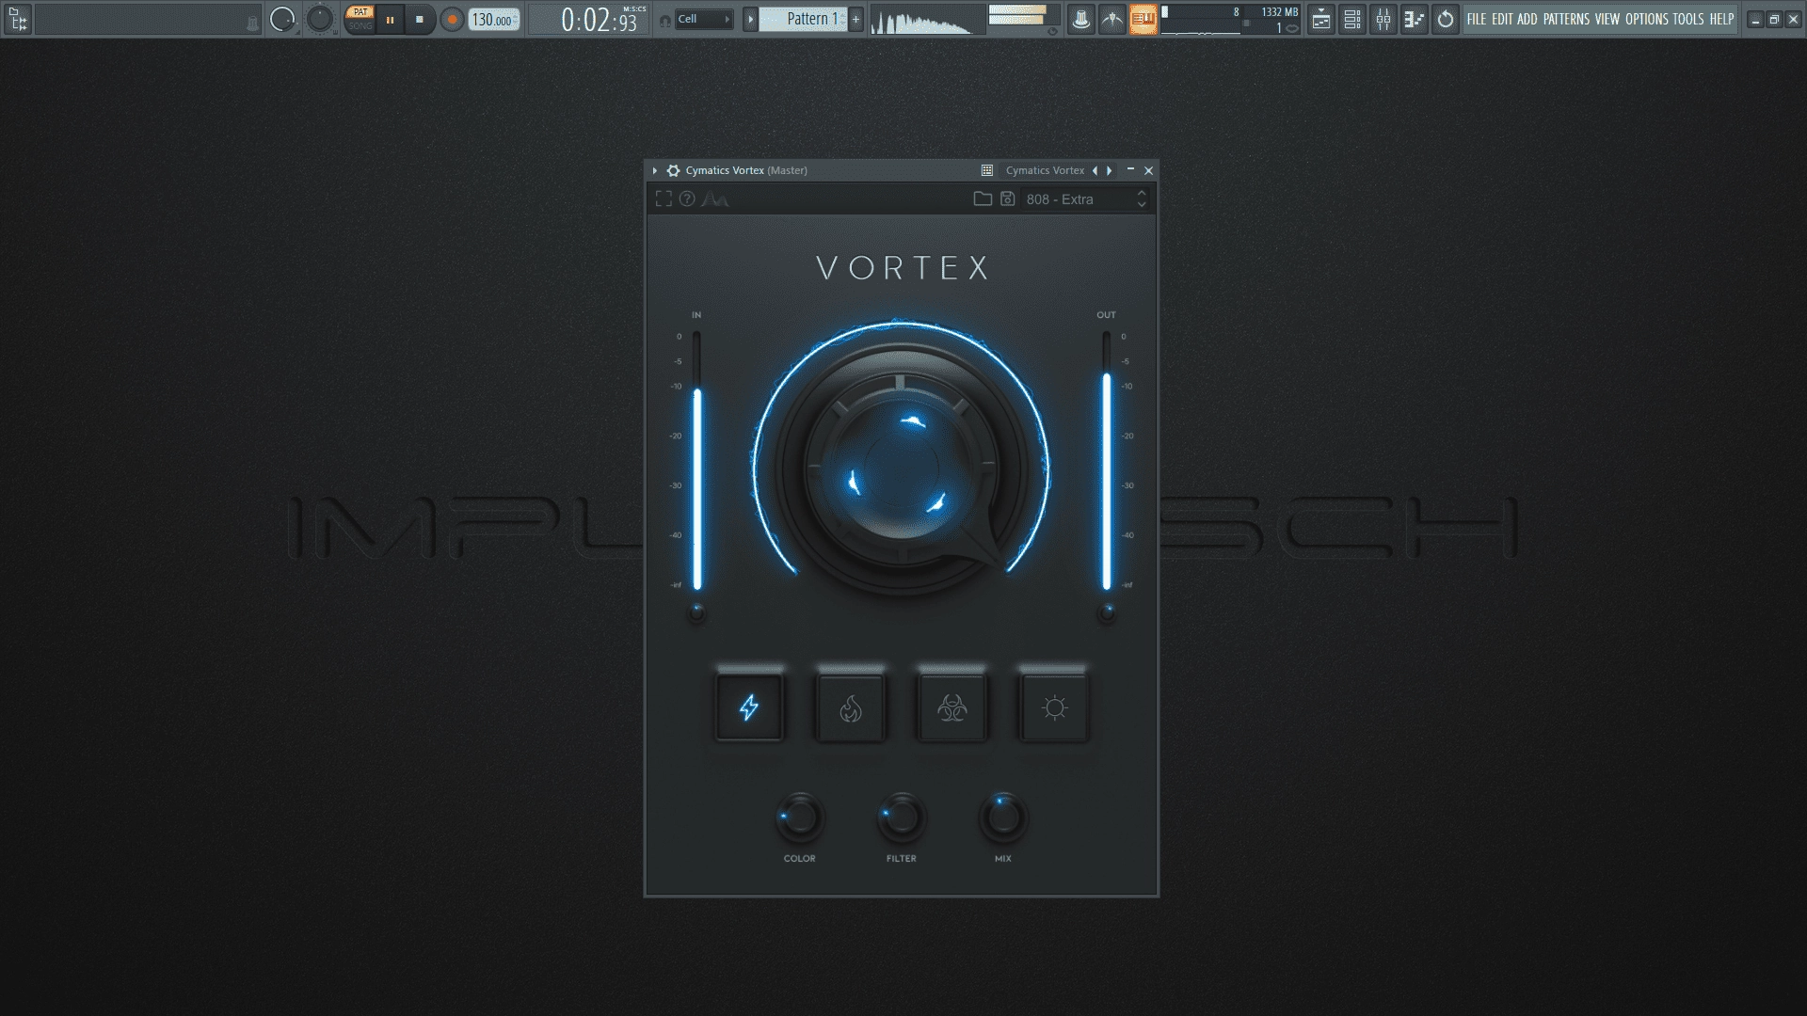Viewport: 1807px width, 1016px height.
Task: Switch to PAT pattern mode
Action: pos(360,12)
